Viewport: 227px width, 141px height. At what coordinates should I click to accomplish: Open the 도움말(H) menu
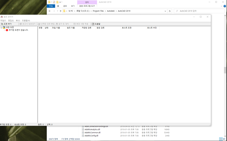coord(26,21)
